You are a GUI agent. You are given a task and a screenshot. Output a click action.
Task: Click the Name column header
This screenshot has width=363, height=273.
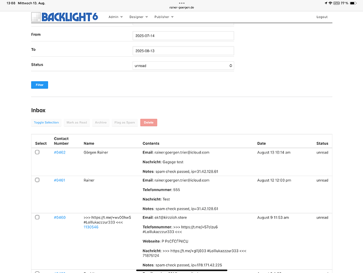tap(89, 144)
